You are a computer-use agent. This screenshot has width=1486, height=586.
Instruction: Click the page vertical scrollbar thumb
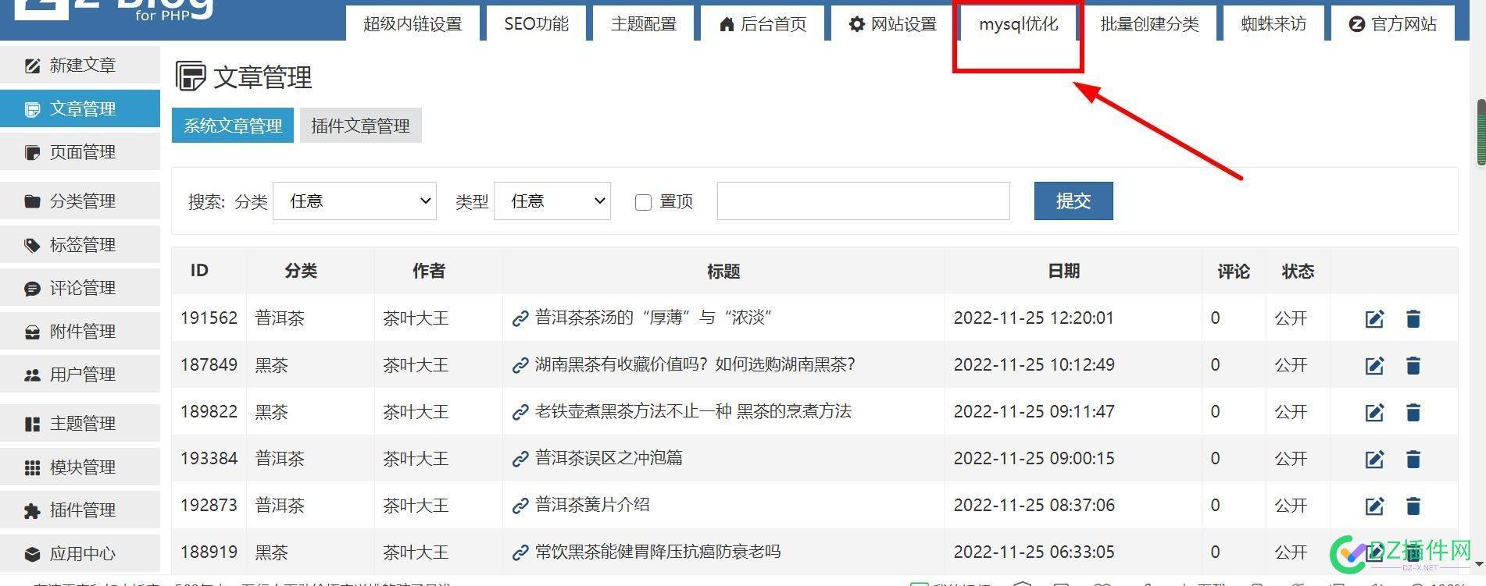pos(1481,133)
